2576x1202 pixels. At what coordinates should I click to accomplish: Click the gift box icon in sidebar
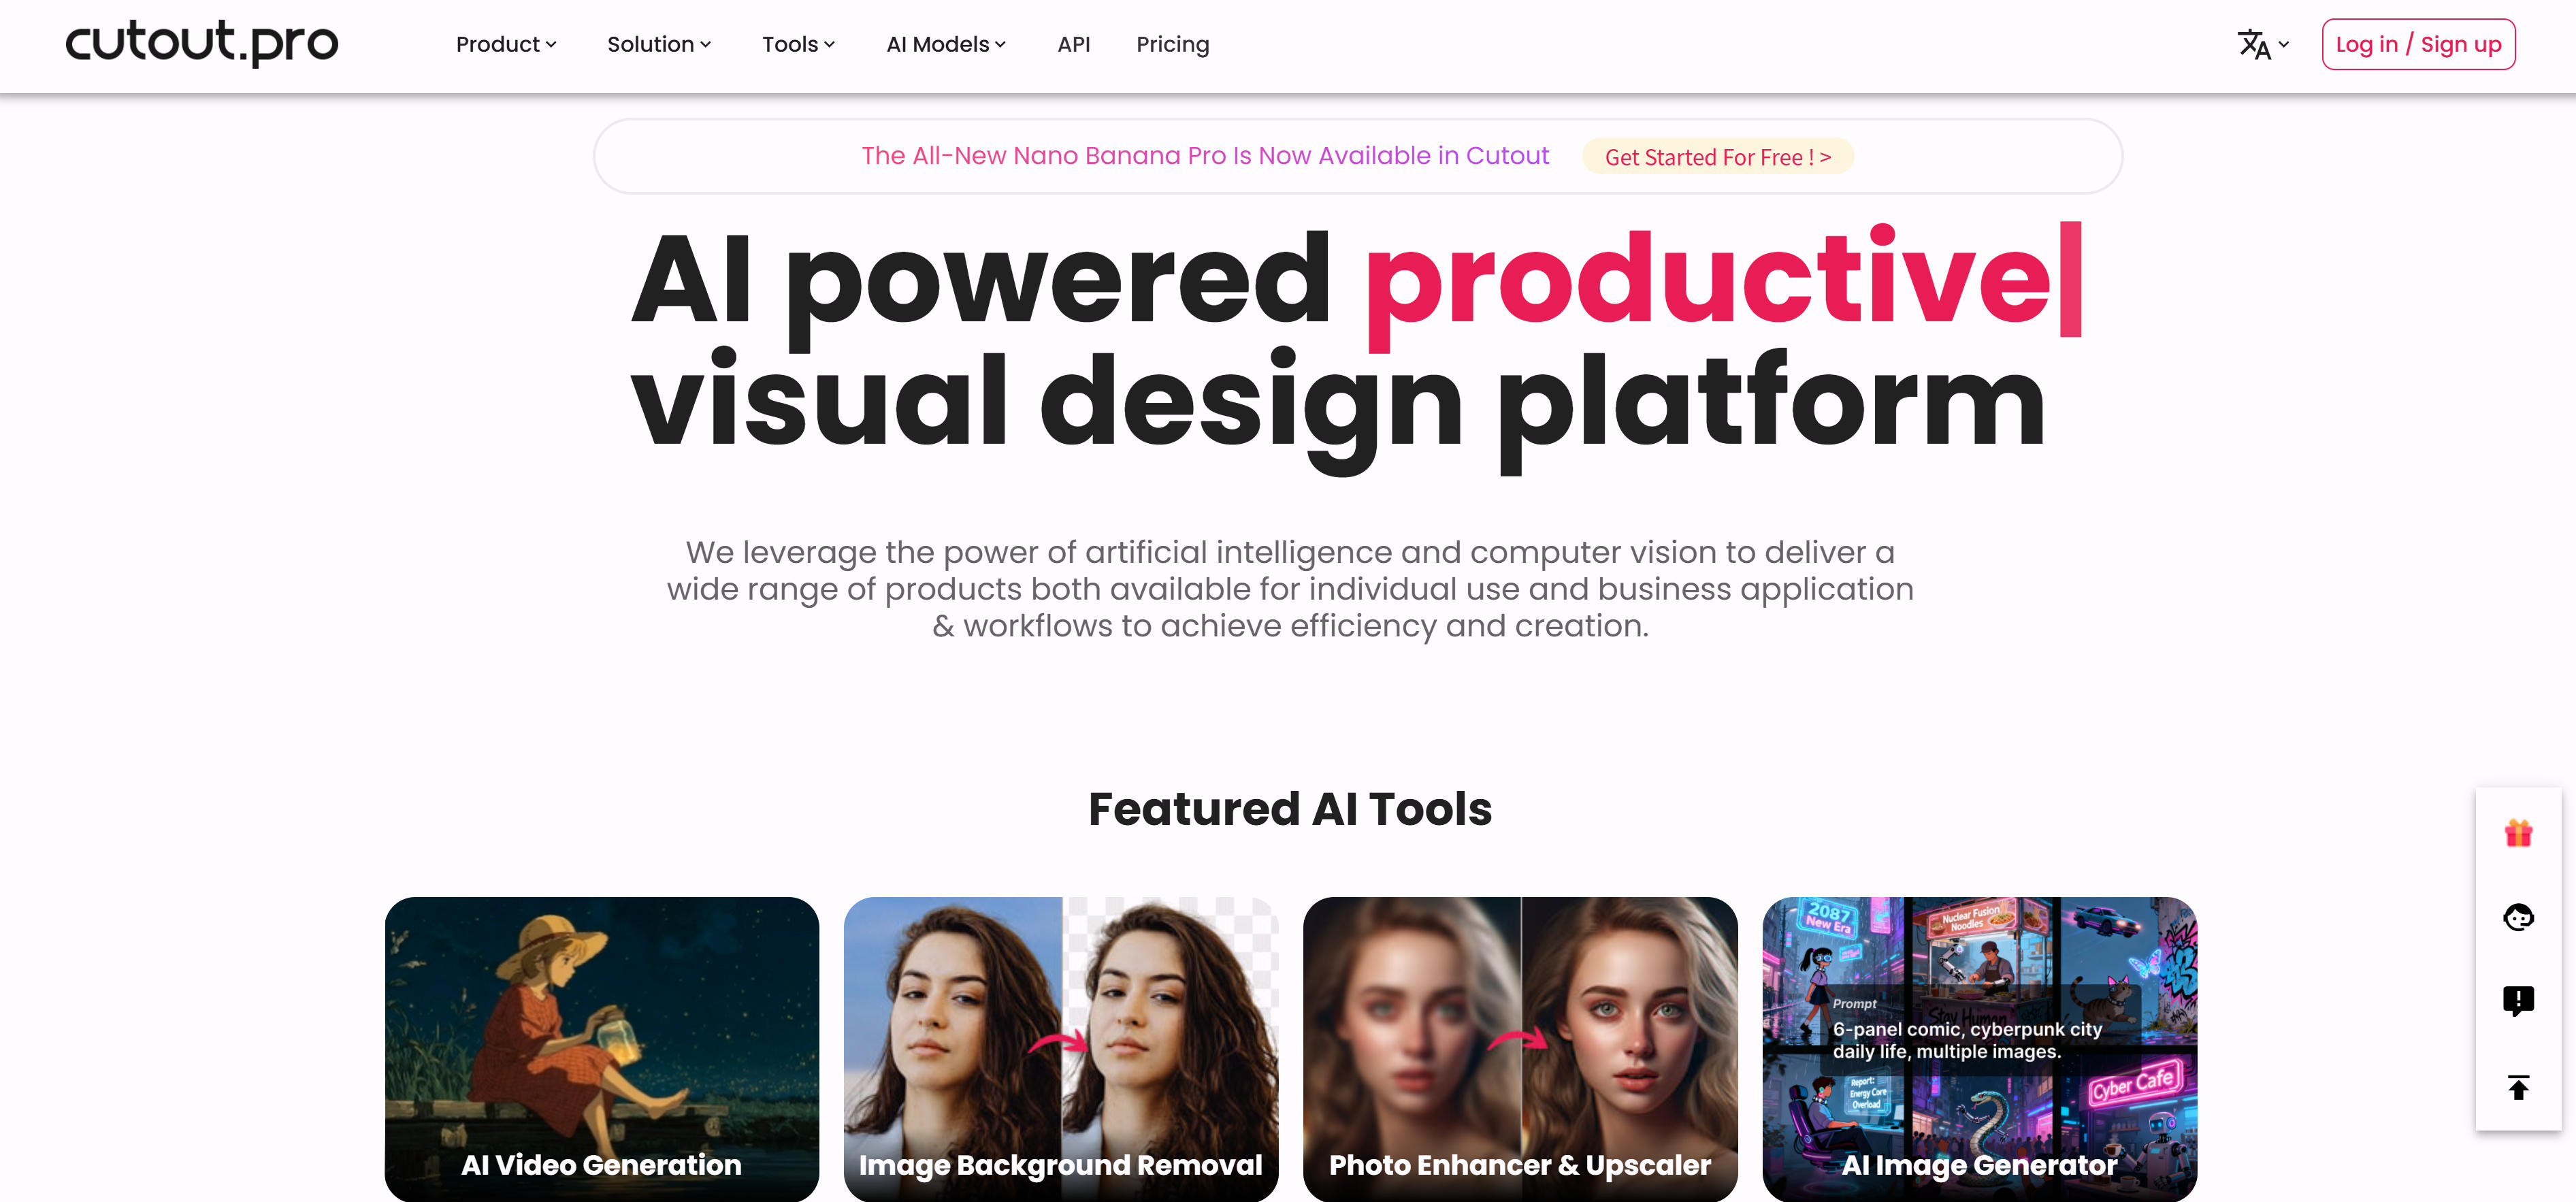coord(2517,833)
